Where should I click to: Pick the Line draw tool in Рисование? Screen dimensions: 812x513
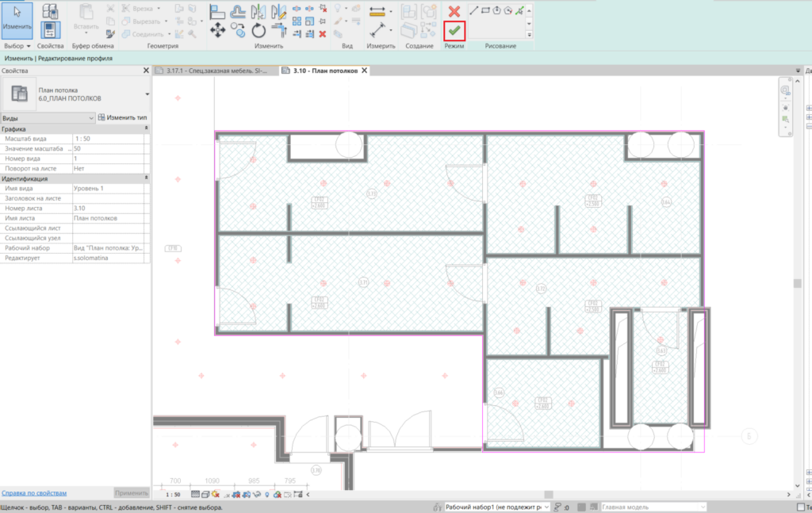click(x=473, y=10)
